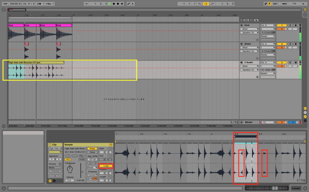The height and width of the screenshot is (192, 309).
Task: Click Kick track add automation lane plus
Action: [x=257, y=40]
